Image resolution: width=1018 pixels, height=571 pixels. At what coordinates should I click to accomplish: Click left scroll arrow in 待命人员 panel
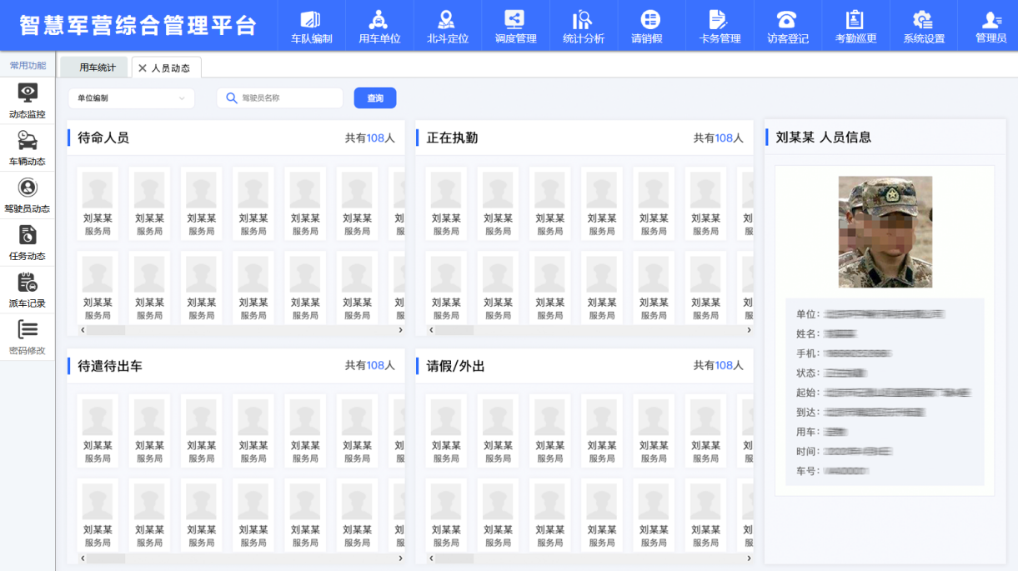click(x=82, y=330)
